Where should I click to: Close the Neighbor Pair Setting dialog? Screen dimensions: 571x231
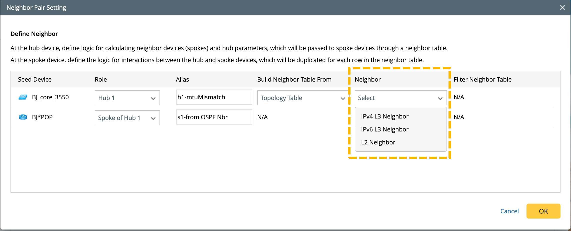click(562, 7)
